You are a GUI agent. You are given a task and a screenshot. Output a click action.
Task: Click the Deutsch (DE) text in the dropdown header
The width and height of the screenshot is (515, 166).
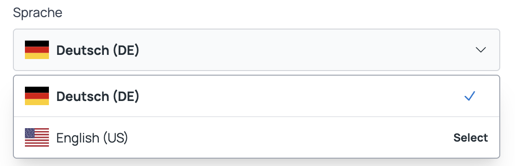click(98, 50)
